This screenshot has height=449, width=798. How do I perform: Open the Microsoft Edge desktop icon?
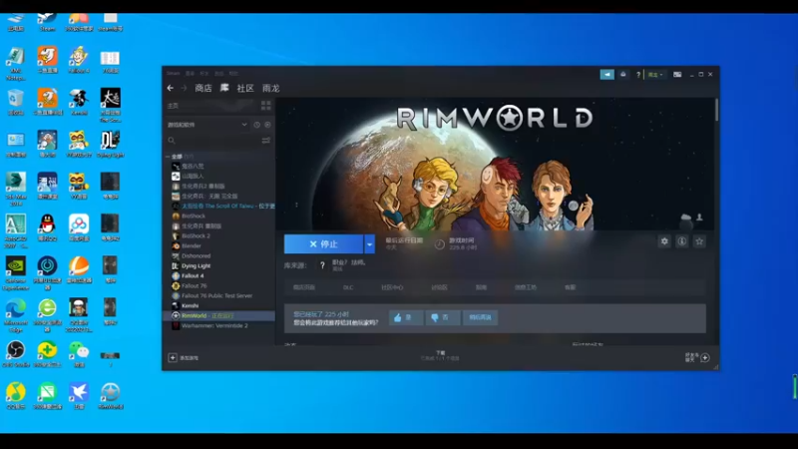(16, 315)
